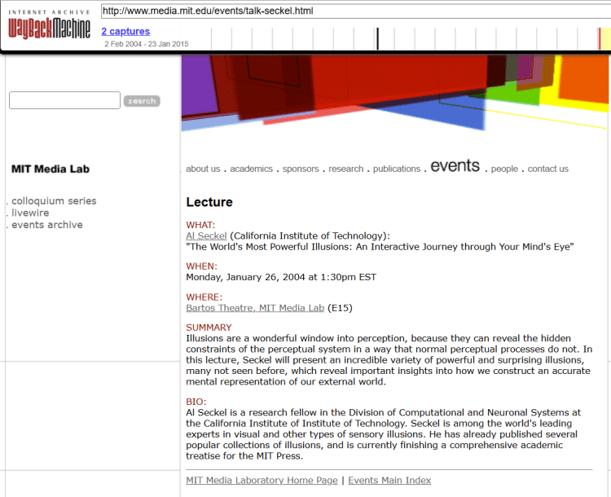Open livewire in sidebar

point(30,213)
